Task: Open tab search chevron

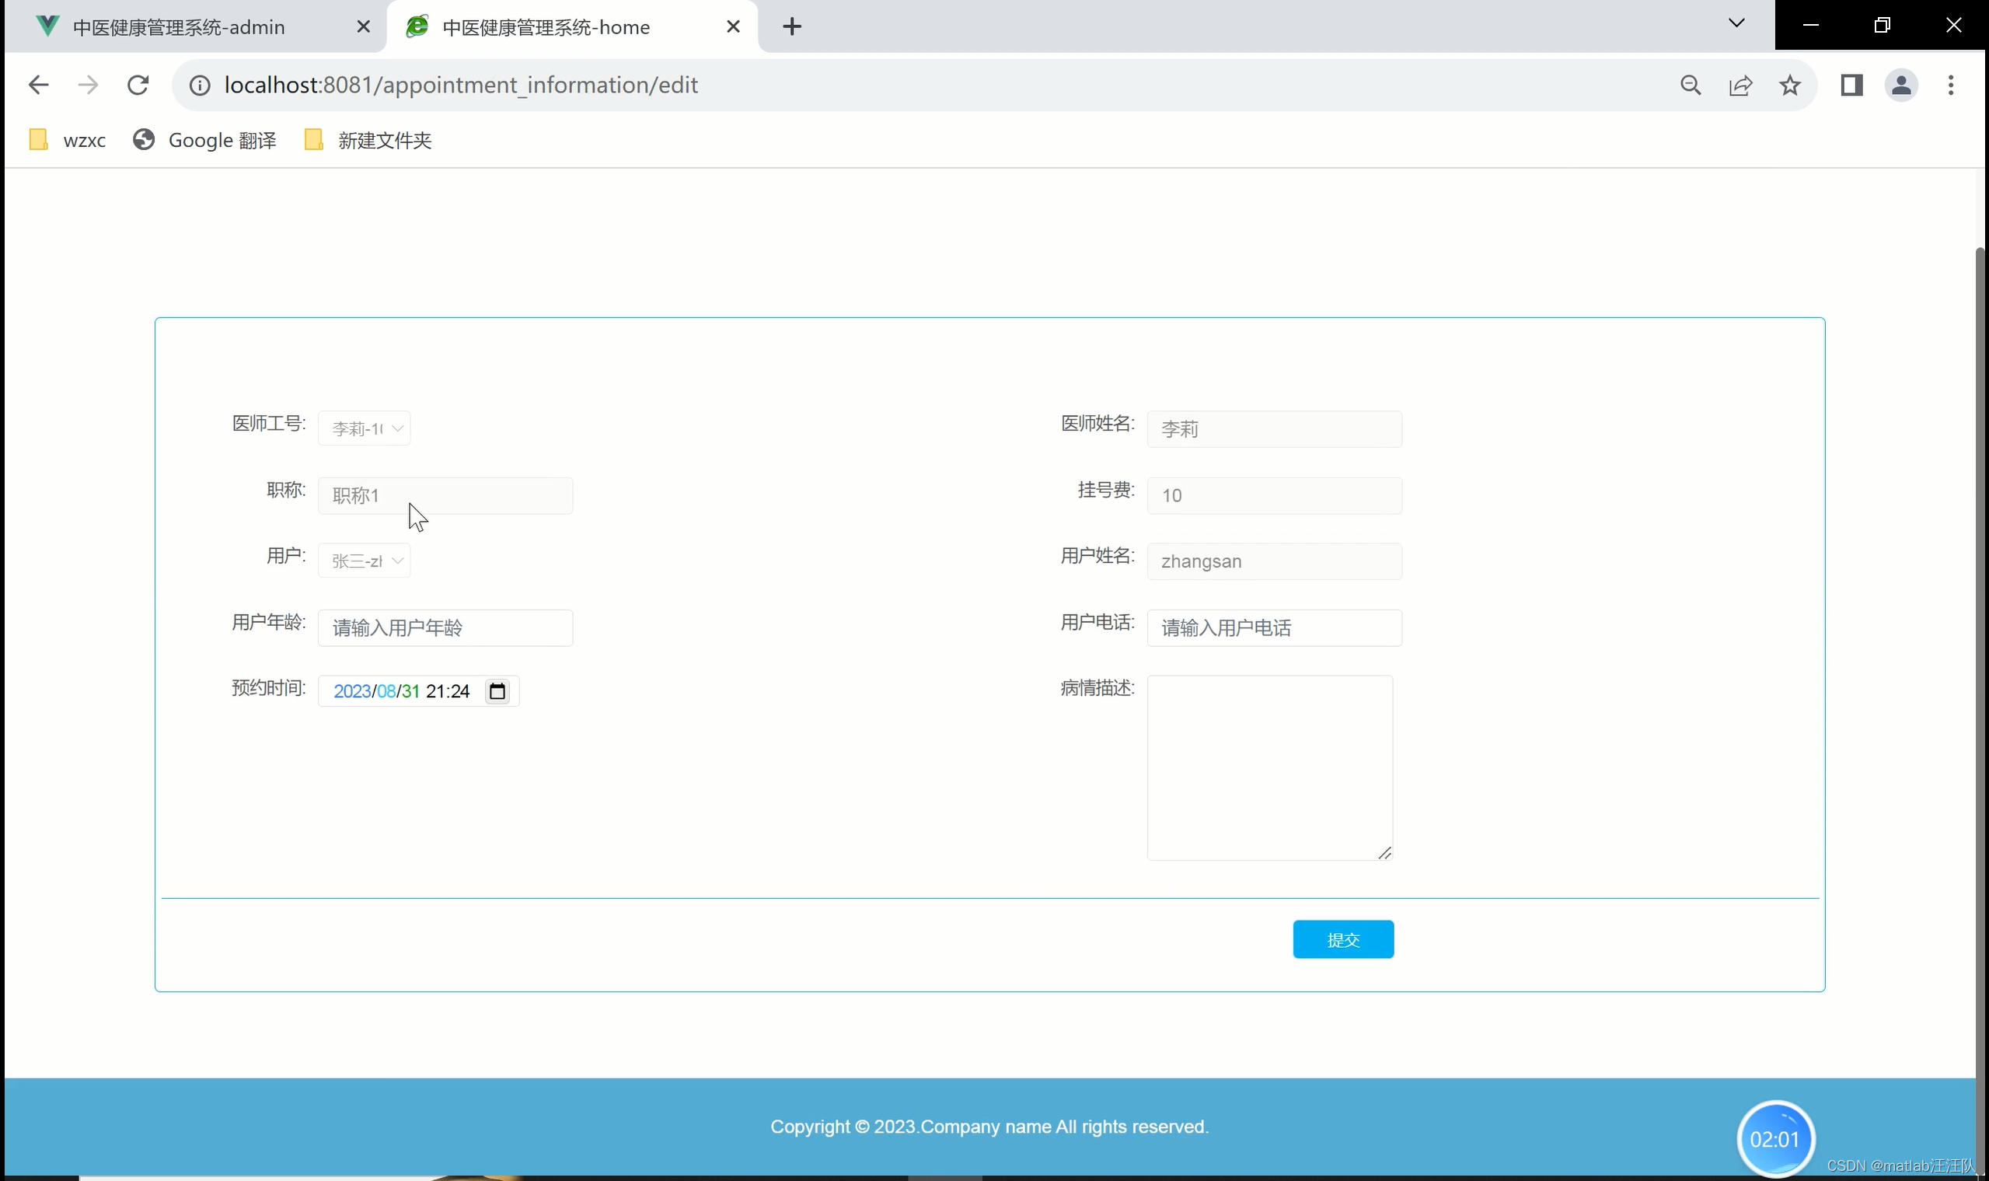Action: 1737,24
